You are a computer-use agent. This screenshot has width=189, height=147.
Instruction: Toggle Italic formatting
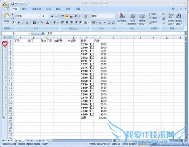(x=23, y=23)
